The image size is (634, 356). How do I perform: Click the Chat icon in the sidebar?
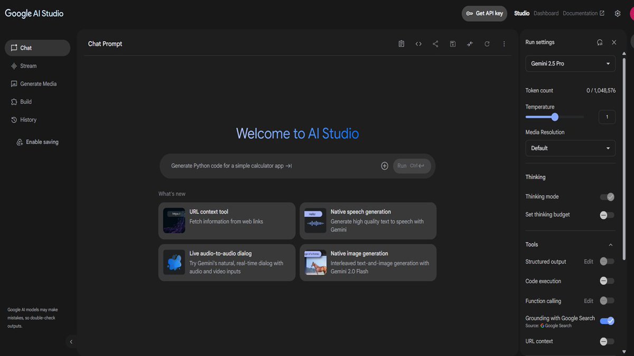[x=14, y=47]
